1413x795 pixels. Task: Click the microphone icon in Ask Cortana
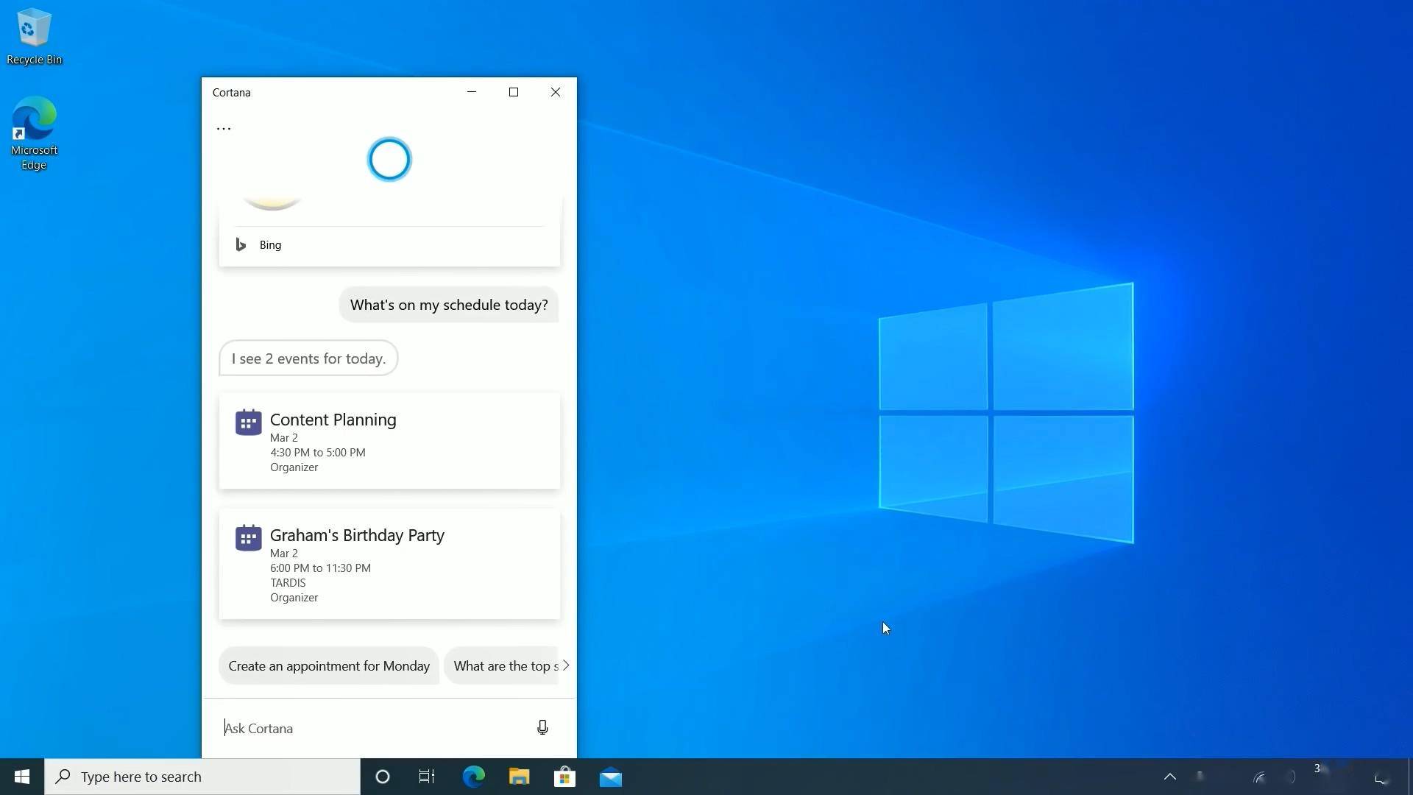click(542, 727)
